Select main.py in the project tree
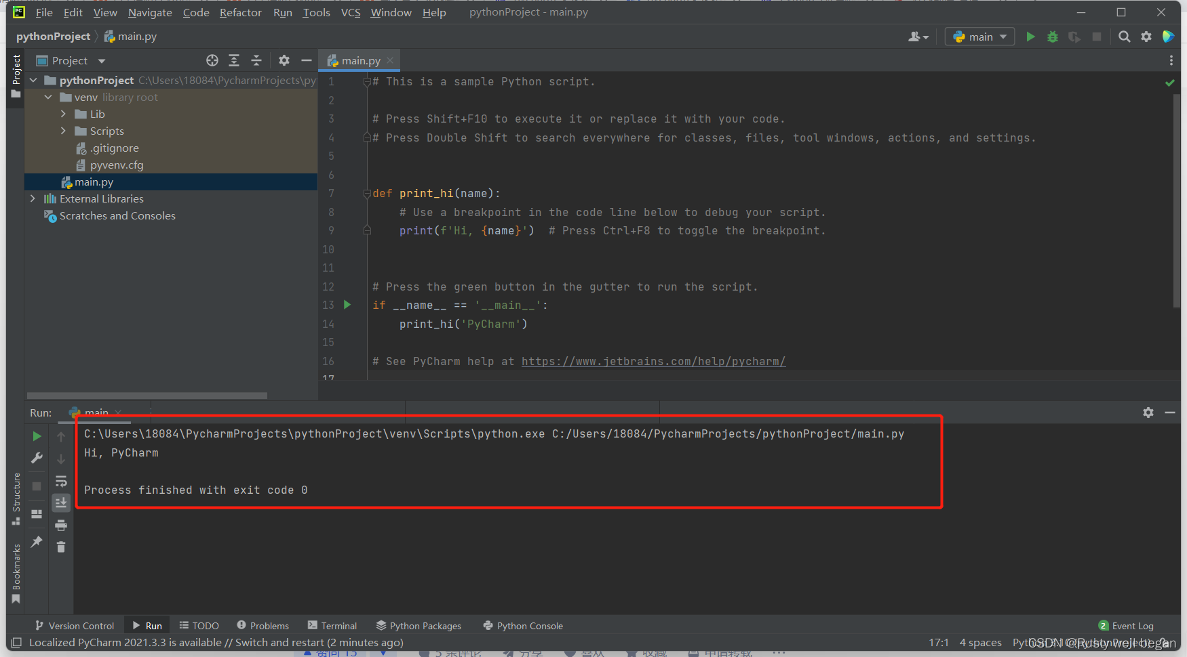This screenshot has height=657, width=1187. (x=94, y=182)
